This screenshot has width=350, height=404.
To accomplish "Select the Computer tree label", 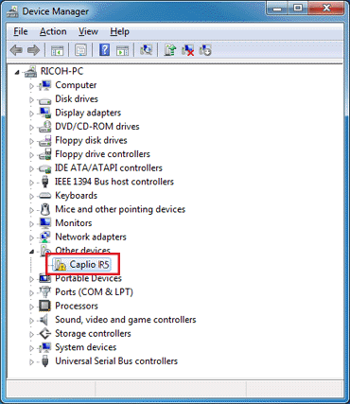I will click(76, 85).
